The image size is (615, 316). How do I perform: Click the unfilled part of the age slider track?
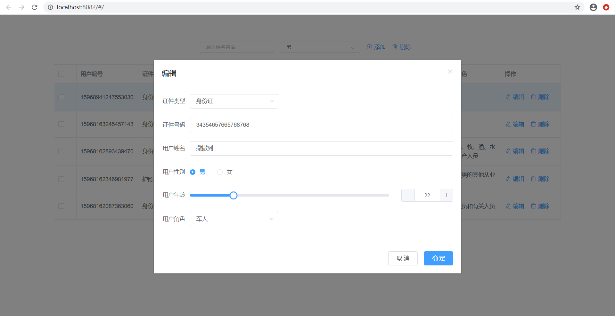pyautogui.click(x=313, y=195)
